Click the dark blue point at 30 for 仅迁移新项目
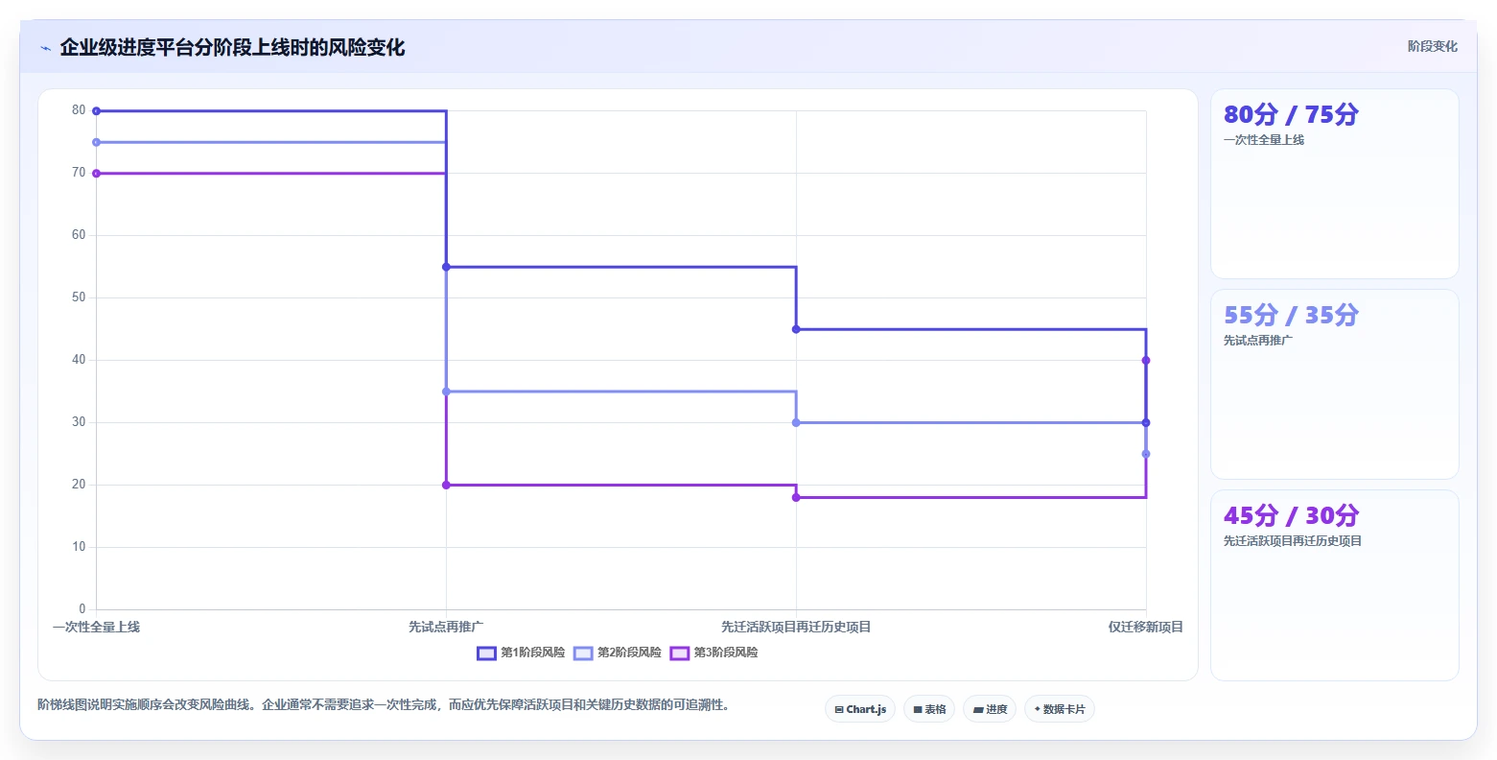This screenshot has width=1497, height=760. tap(1146, 422)
